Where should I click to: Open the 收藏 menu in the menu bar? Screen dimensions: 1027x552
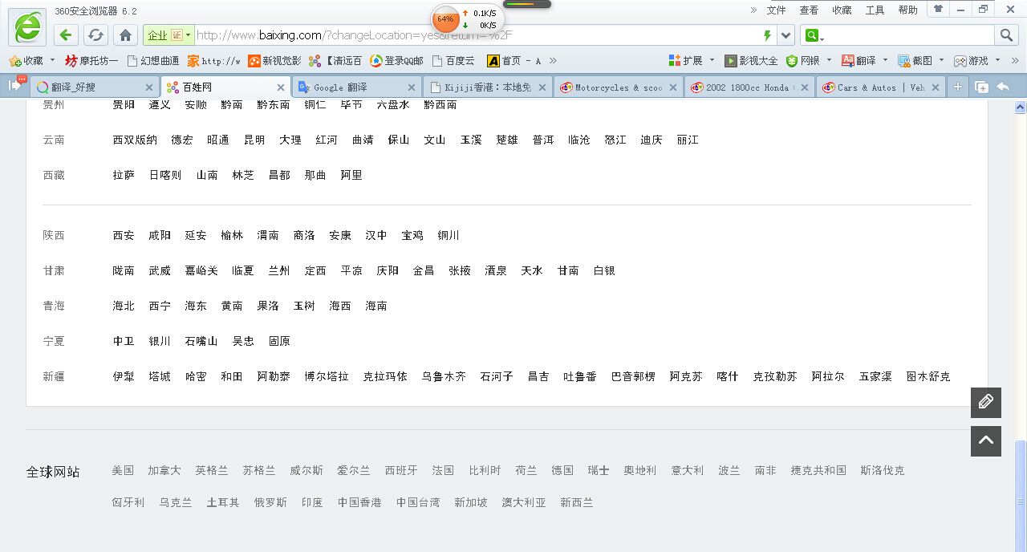[842, 10]
